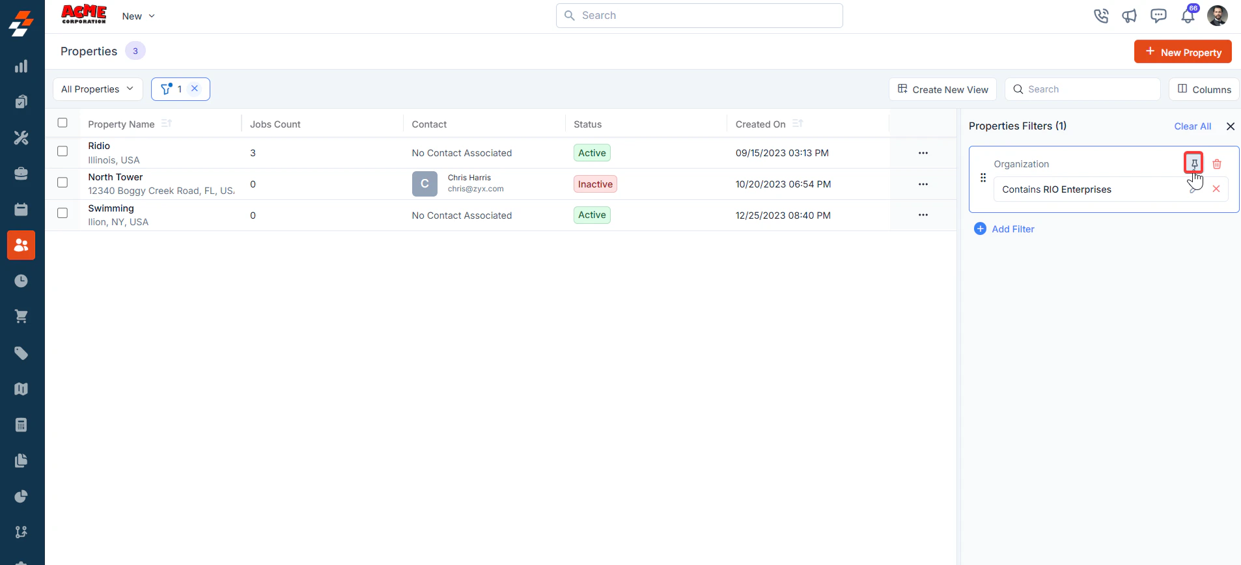This screenshot has height=565, width=1241.
Task: Click the Active status badge for Ridio
Action: [x=592, y=153]
